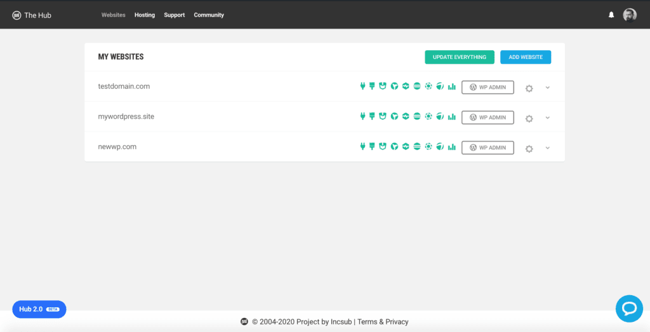Open settings gear for newwp.com

click(529, 149)
